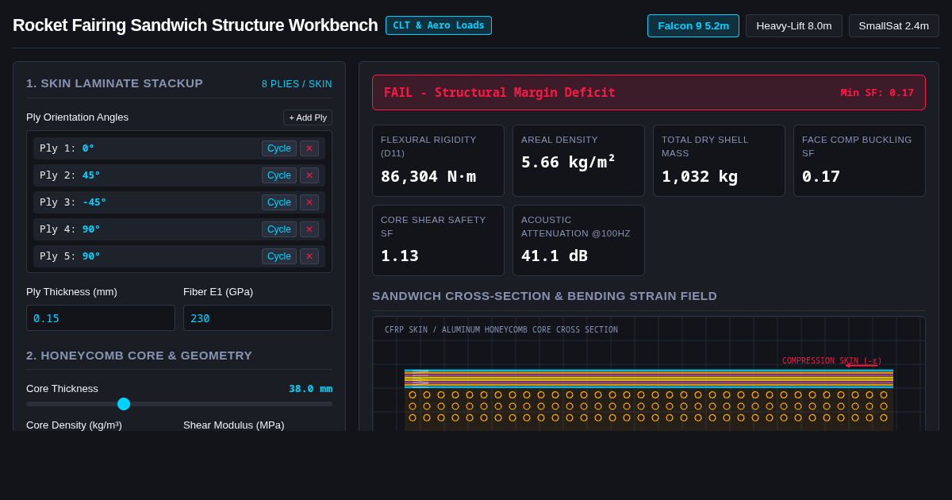
Task: Click the Min SF: 0.17 text
Action: pyautogui.click(x=877, y=93)
